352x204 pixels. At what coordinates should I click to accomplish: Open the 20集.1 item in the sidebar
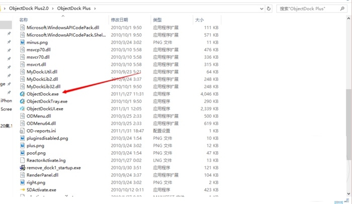(x=6, y=126)
